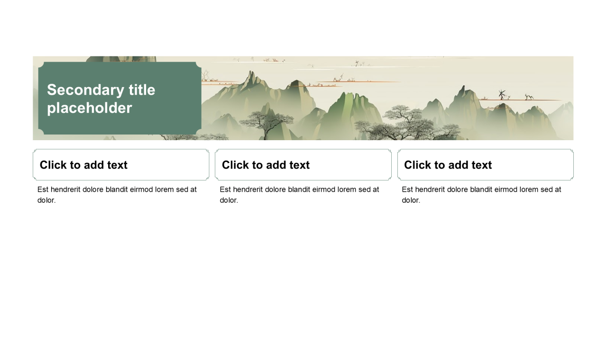Click the right 'Click to add text' box
607x341 pixels.
[x=486, y=165]
